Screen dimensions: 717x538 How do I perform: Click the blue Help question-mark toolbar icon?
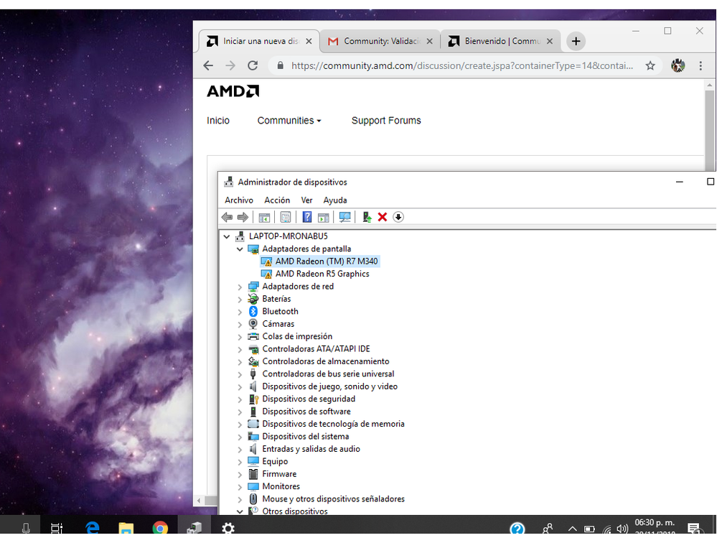point(307,217)
